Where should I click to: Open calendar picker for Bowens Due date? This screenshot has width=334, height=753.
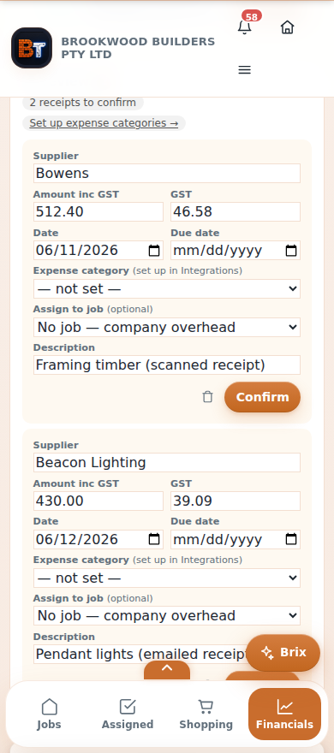(291, 251)
